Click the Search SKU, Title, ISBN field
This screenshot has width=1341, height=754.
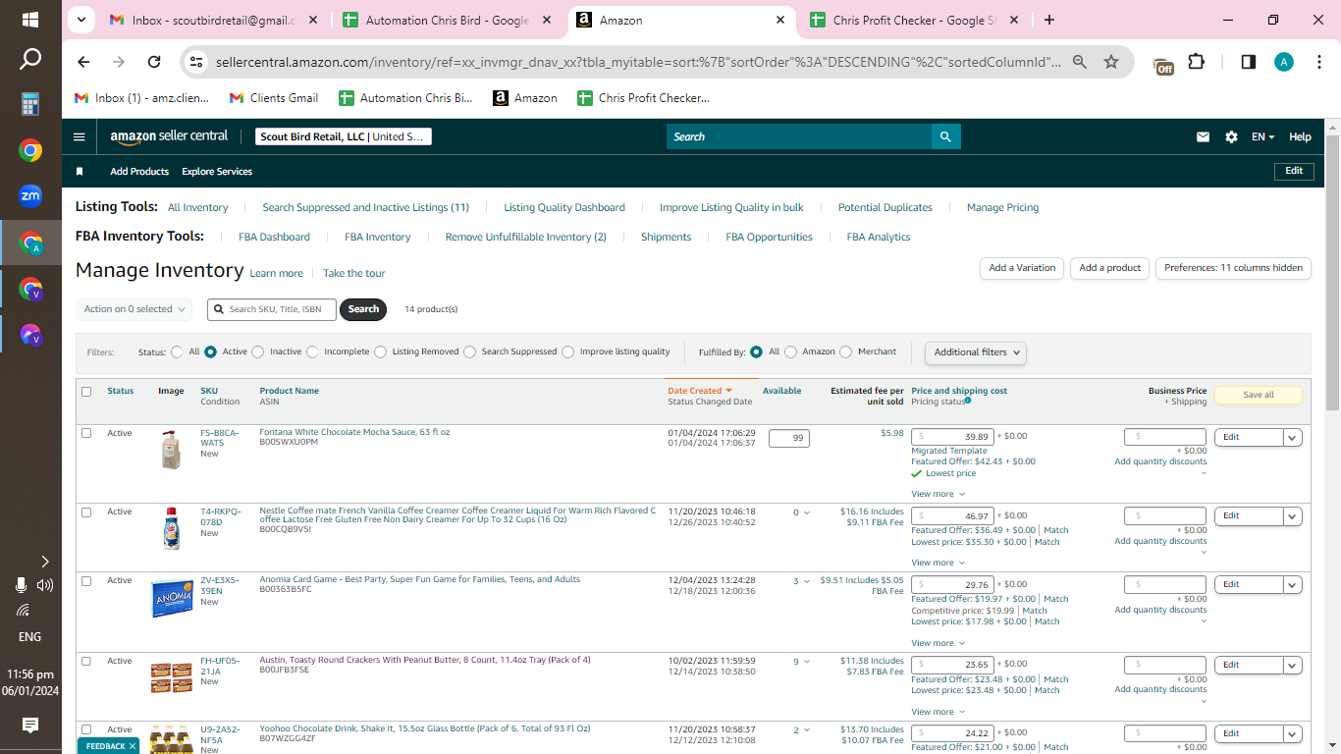point(272,309)
